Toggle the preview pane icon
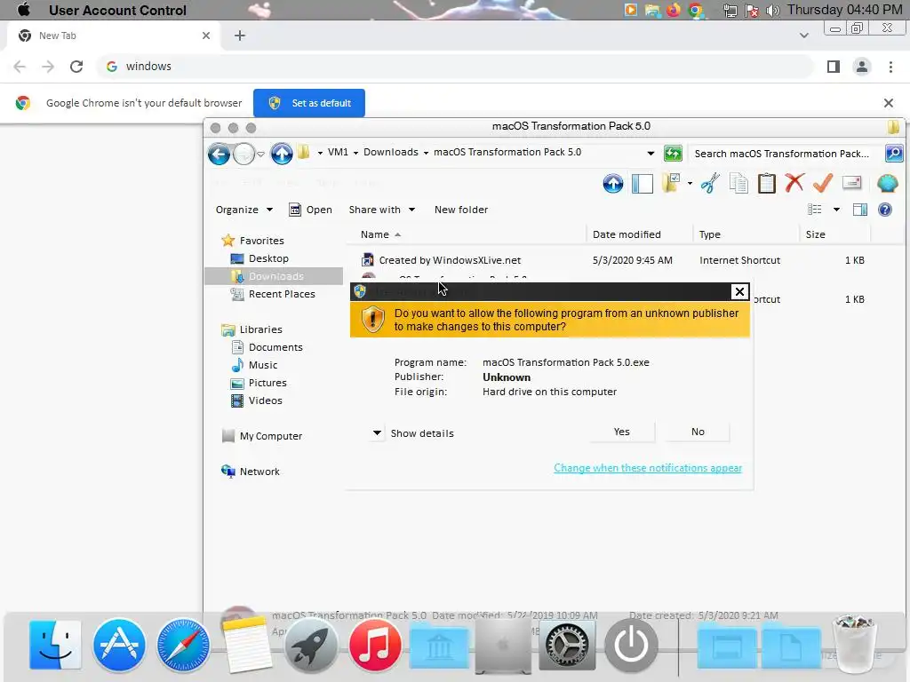 click(x=860, y=210)
